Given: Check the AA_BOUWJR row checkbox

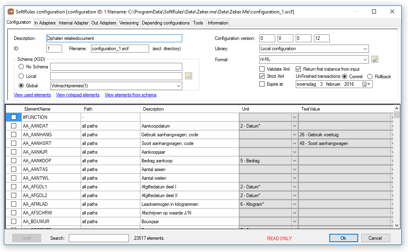Looking at the screenshot, I should point(13,222).
